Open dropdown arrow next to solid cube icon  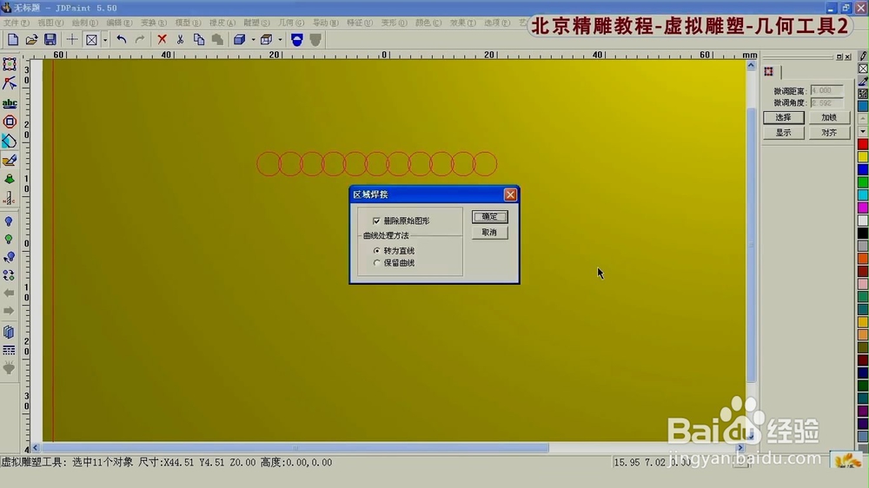click(x=253, y=40)
